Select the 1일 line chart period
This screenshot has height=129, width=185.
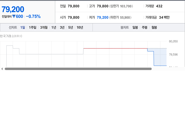(x=23, y=27)
